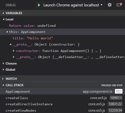Select the title "Hello World" variable
Viewport: 125px width, 113px height.
coord(62,38)
